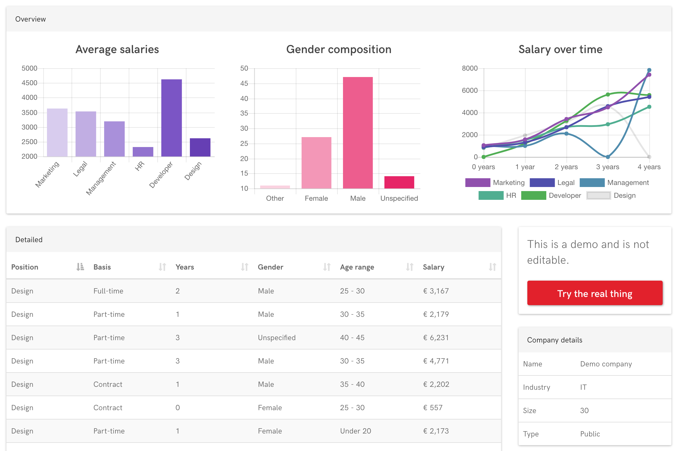The height and width of the screenshot is (451, 679).
Task: Select the Position column header text
Action: [x=25, y=267]
